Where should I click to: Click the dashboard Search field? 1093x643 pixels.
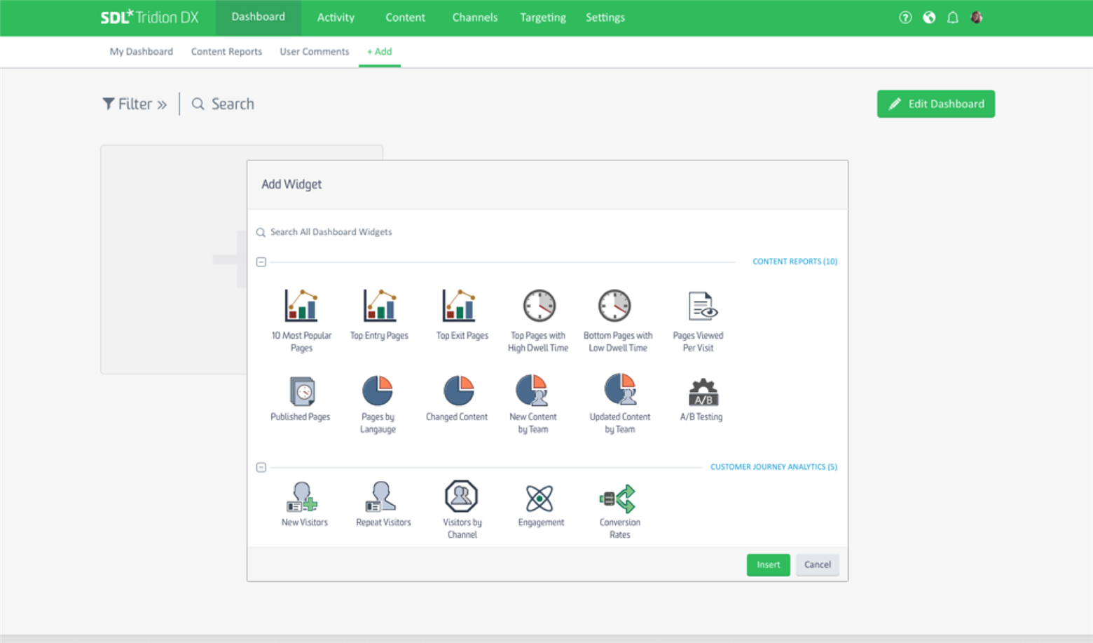click(223, 104)
